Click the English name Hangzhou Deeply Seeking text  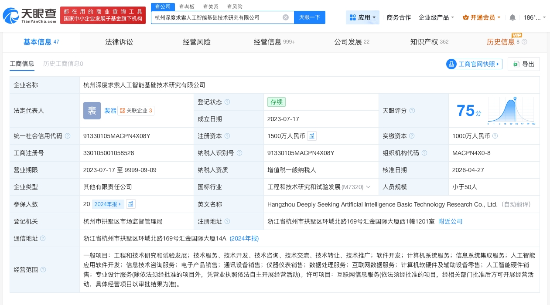click(383, 204)
